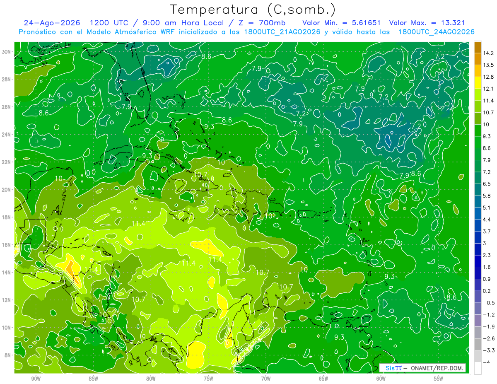Click the '90W' longitude axis label
The width and height of the screenshot is (497, 384).
36,379
